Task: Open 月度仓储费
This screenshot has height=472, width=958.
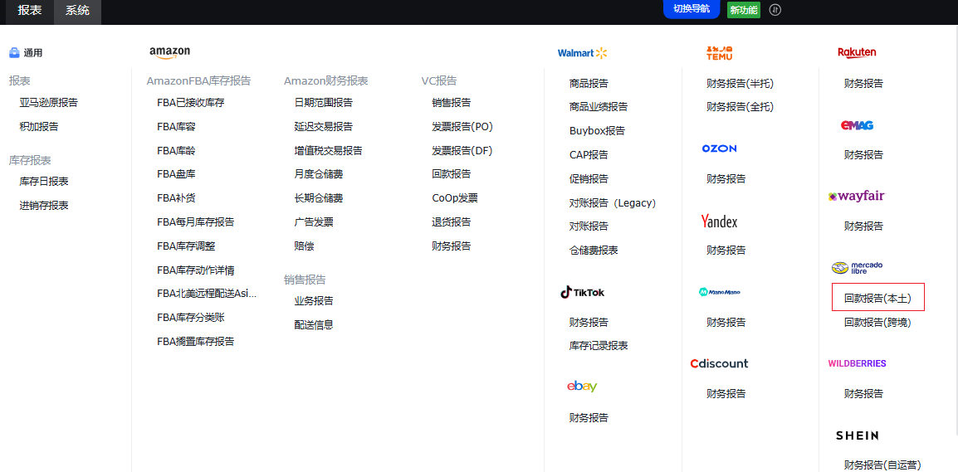Action: 318,174
